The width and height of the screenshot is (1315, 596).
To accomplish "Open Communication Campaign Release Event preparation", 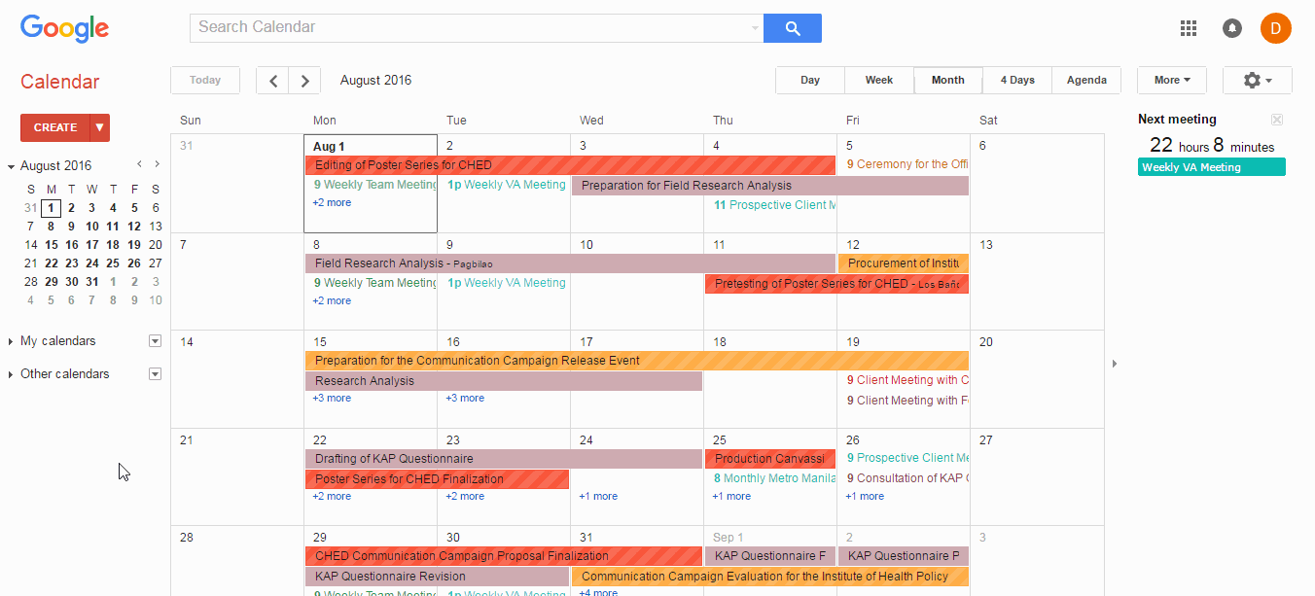I will tap(637, 361).
